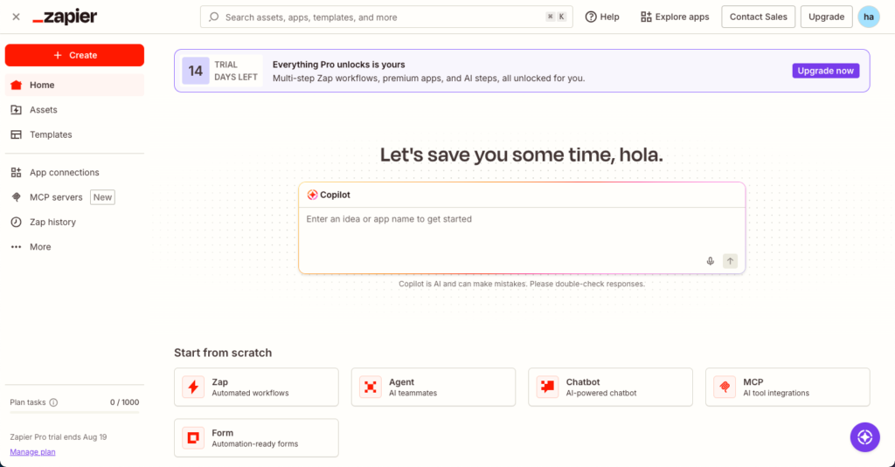Click the Agent icon
This screenshot has width=895, height=467.
coord(371,388)
